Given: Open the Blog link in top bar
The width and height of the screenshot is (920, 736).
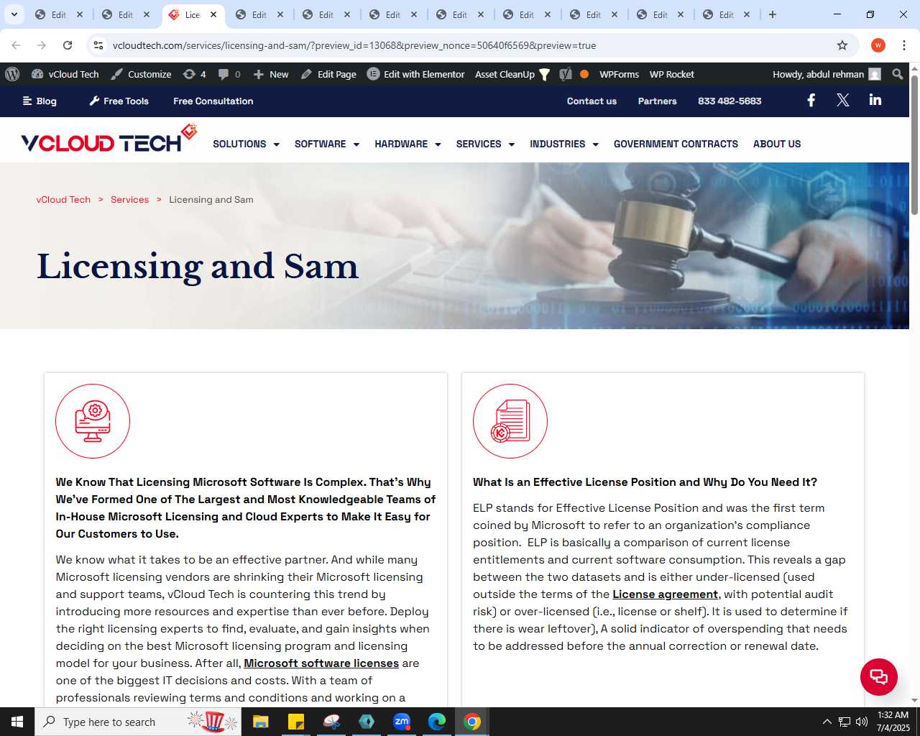Looking at the screenshot, I should [x=40, y=101].
